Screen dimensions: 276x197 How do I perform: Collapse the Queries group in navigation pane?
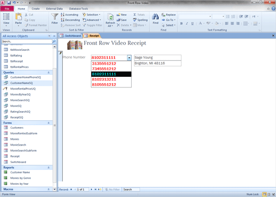pos(48,73)
